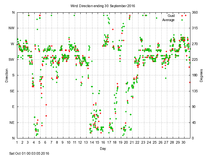
Task: Click day '25' on the x-axis
Action: 154,142
